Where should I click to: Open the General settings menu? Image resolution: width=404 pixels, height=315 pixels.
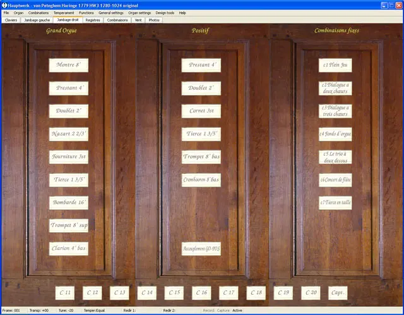(x=111, y=13)
